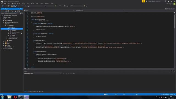Select the Output tab at bottom
The image size is (176, 99).
(x=26, y=92)
